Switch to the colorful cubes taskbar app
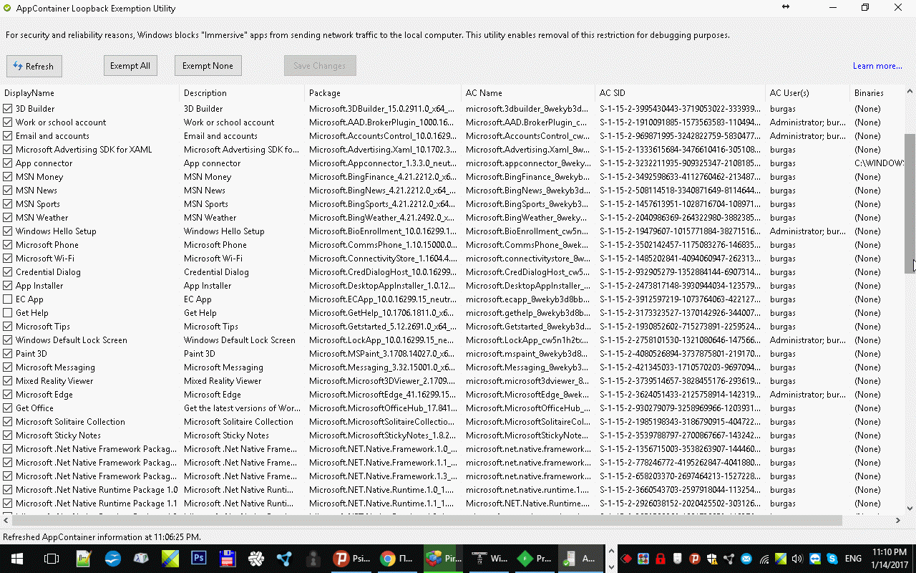Viewport: 916px width, 573px height. (x=443, y=559)
